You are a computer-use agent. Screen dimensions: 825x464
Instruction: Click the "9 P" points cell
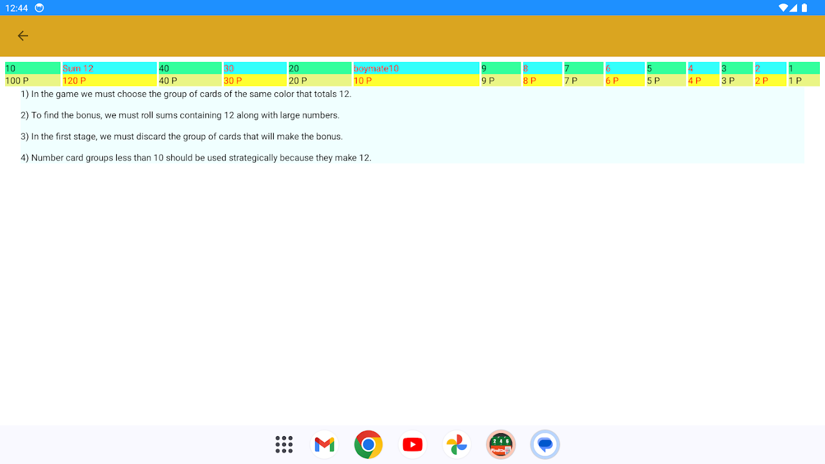[501, 81]
